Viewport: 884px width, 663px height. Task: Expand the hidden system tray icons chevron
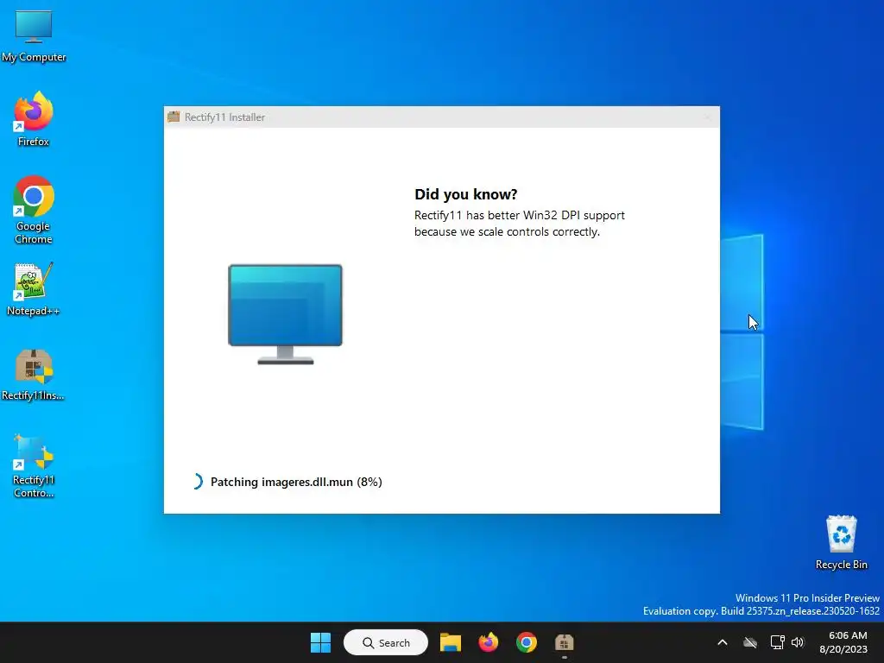tap(723, 642)
